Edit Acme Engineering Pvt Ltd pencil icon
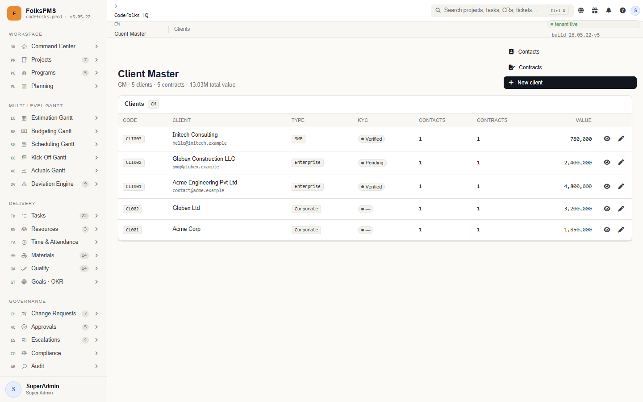Screen dimensions: 643x402 click(621, 187)
